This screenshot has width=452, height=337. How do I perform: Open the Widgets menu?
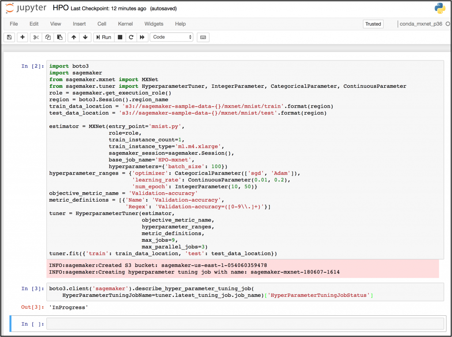(x=154, y=24)
